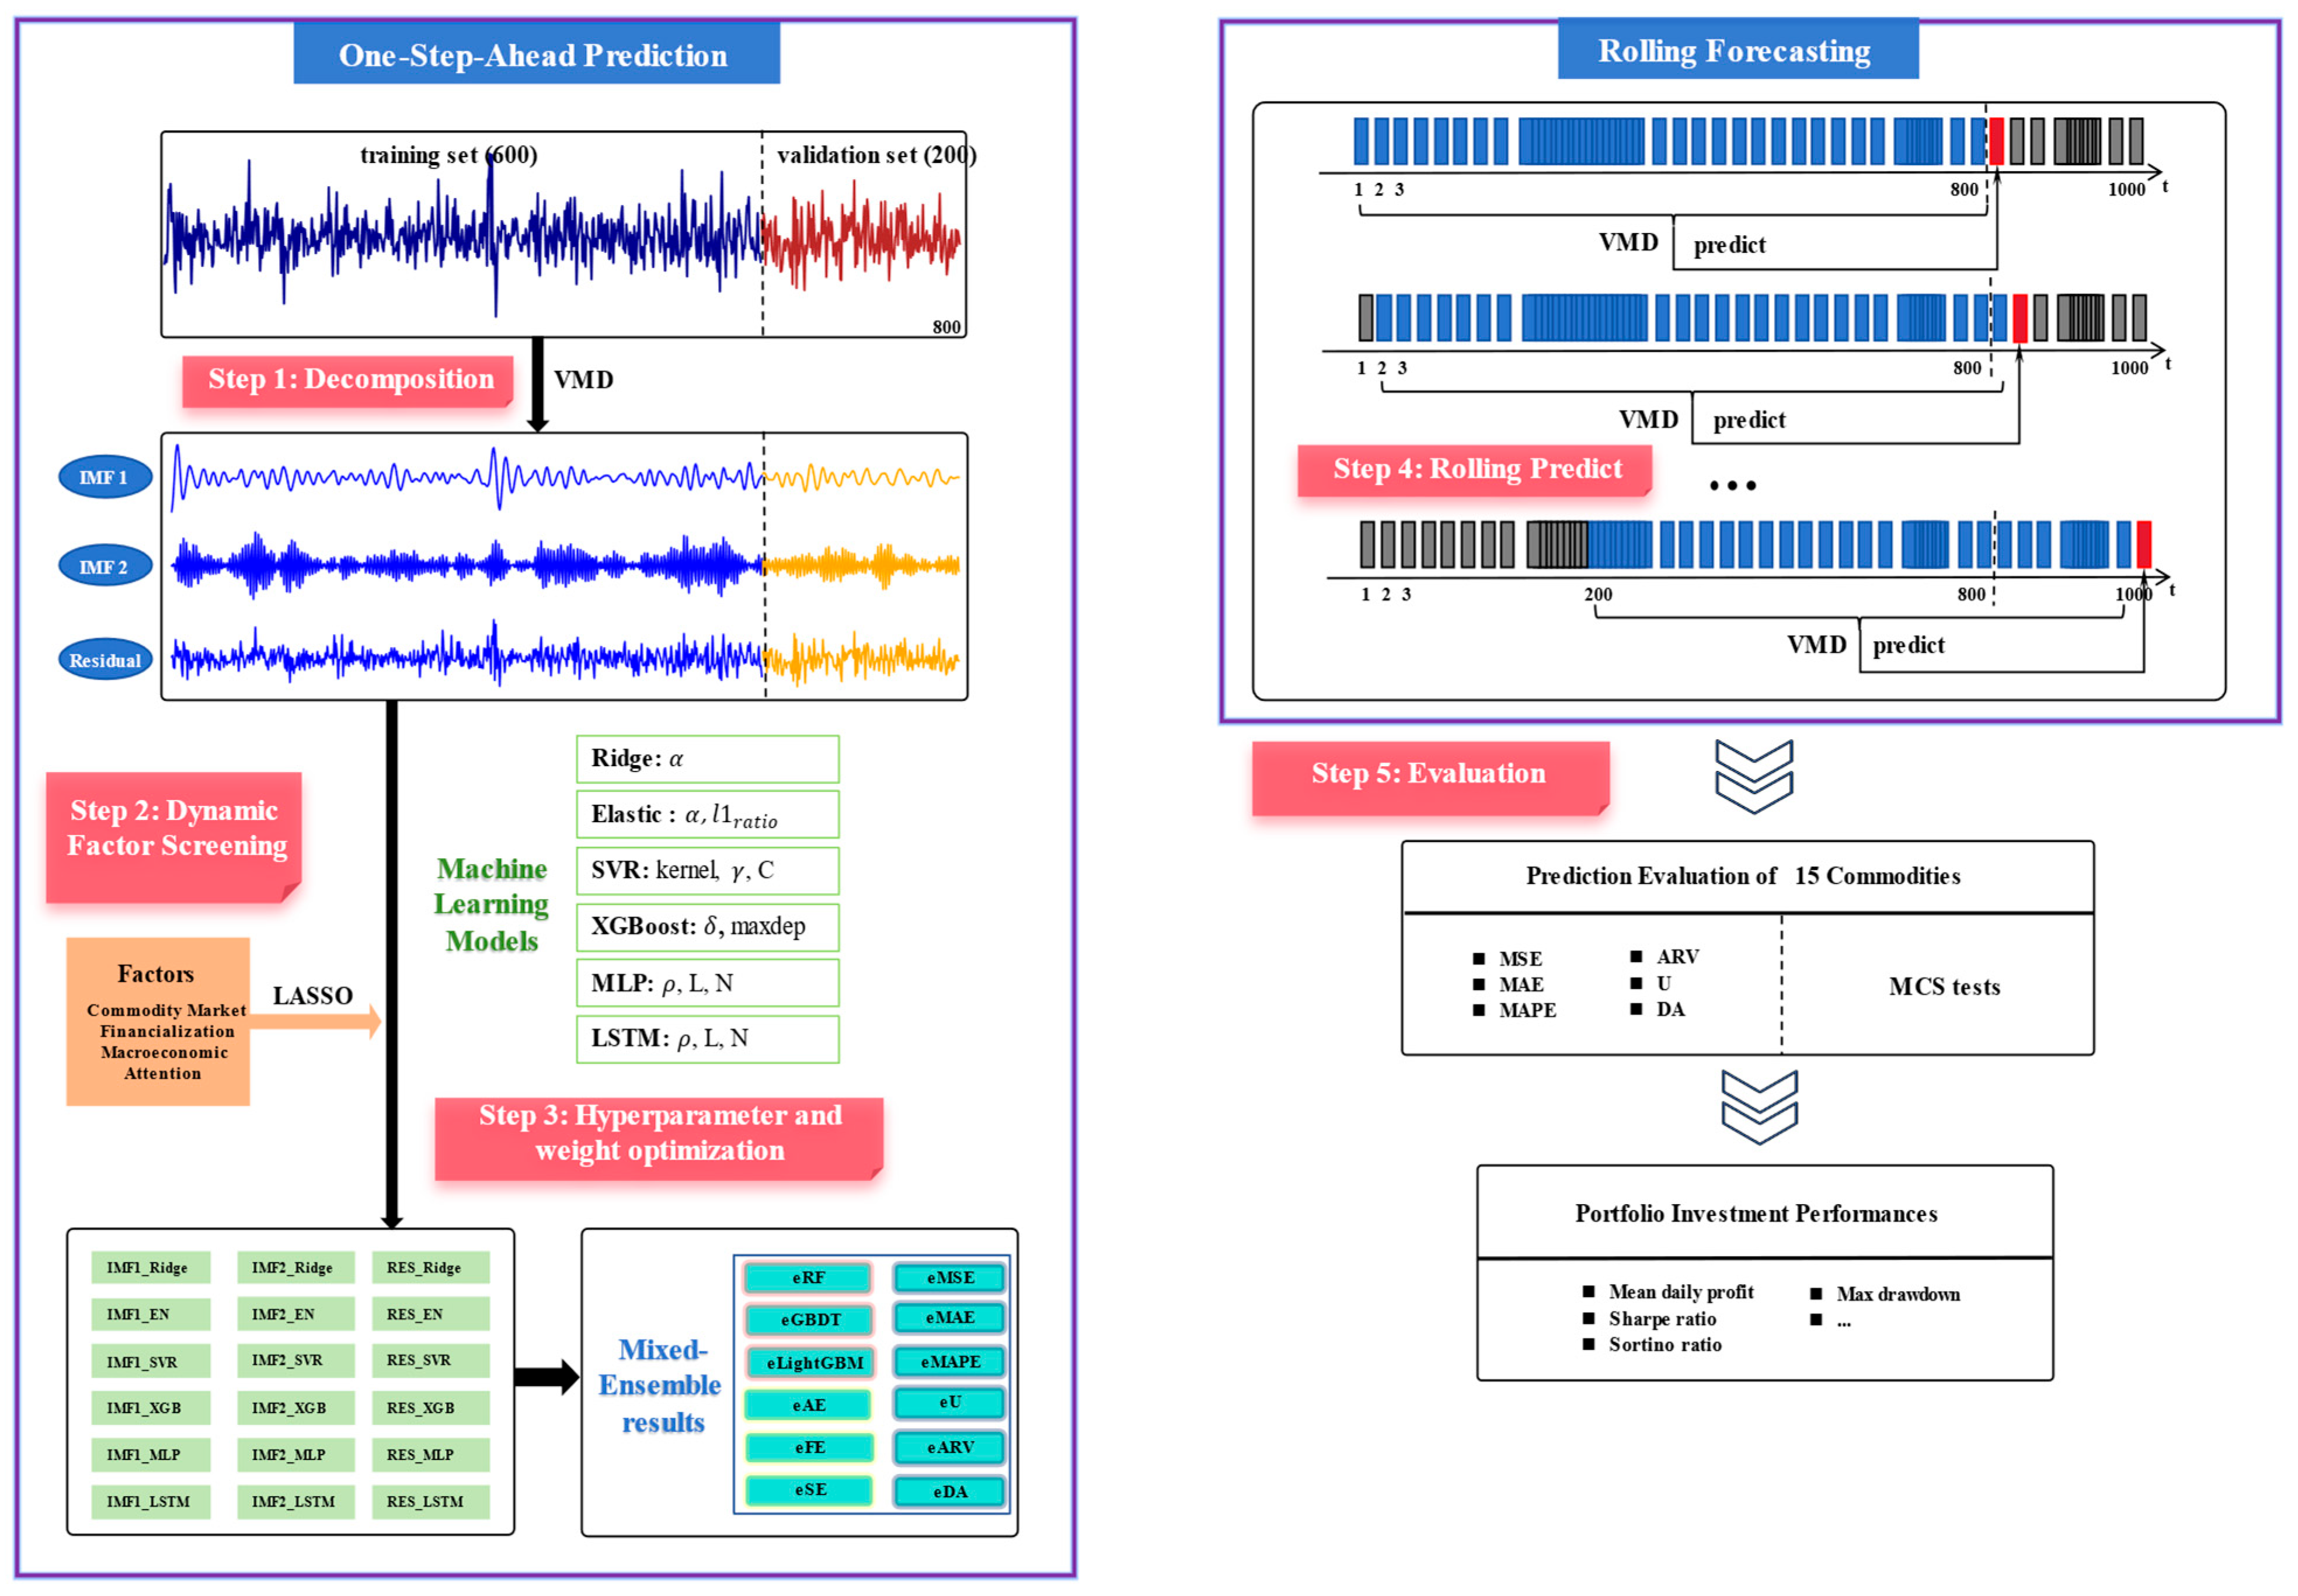
Task: Click the Ridge alpha parameter box
Action: pos(706,759)
